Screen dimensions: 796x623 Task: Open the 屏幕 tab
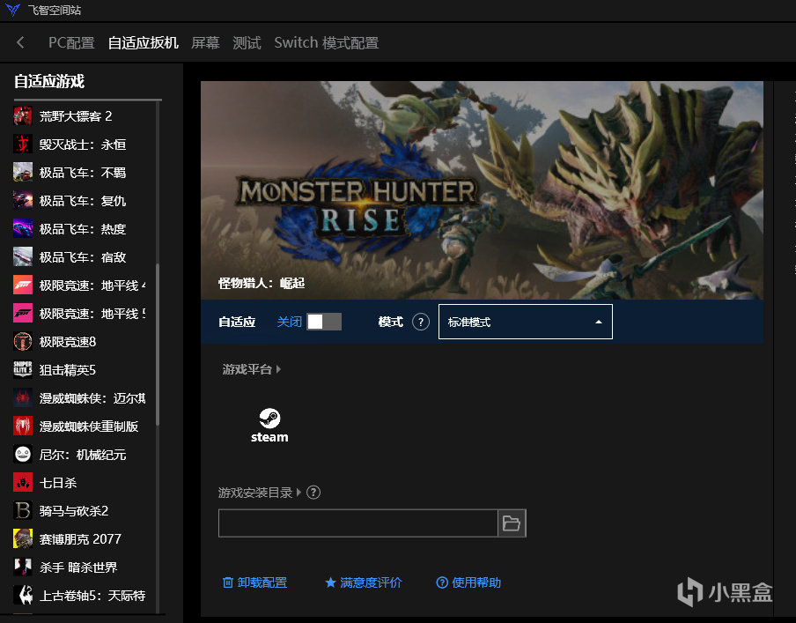click(x=205, y=42)
